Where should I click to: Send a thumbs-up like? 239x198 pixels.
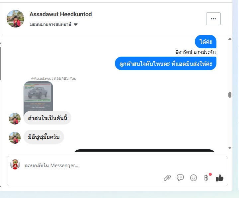pyautogui.click(x=220, y=178)
